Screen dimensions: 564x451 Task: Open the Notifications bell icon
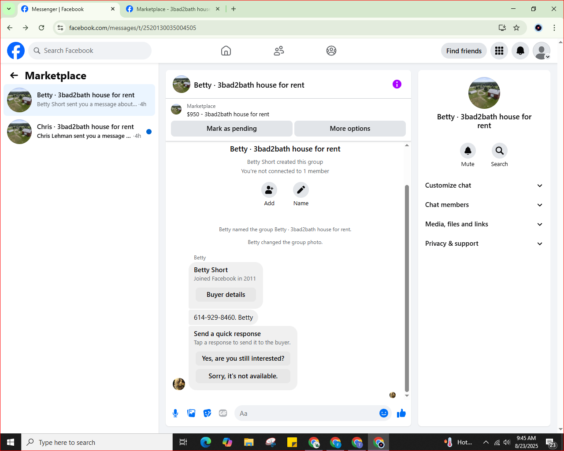pos(520,51)
